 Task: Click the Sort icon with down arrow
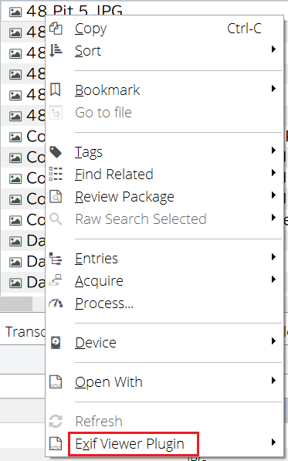56,50
